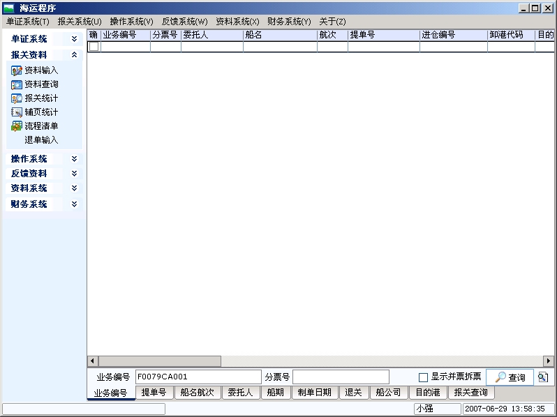
Task: Minimize the 海运程序 window
Action: tap(524, 8)
